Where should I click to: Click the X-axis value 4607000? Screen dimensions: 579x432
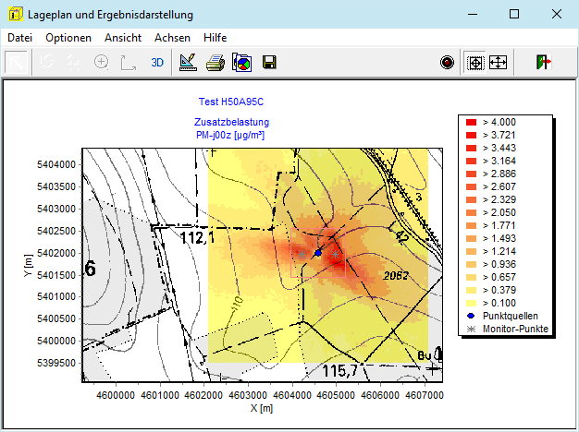425,395
